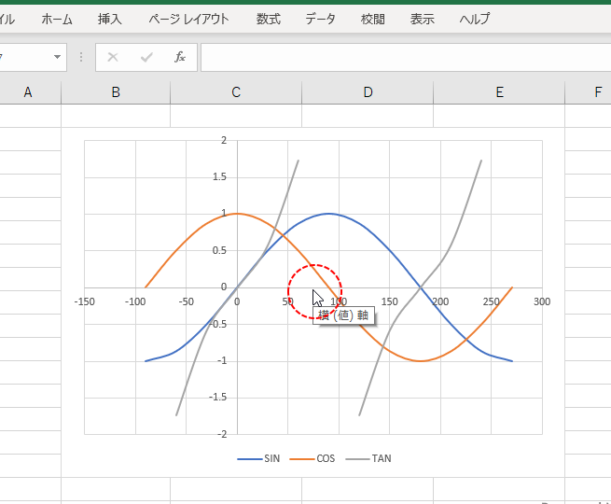This screenshot has width=611, height=504.
Task: Select the COS legend entry
Action: pyautogui.click(x=312, y=459)
